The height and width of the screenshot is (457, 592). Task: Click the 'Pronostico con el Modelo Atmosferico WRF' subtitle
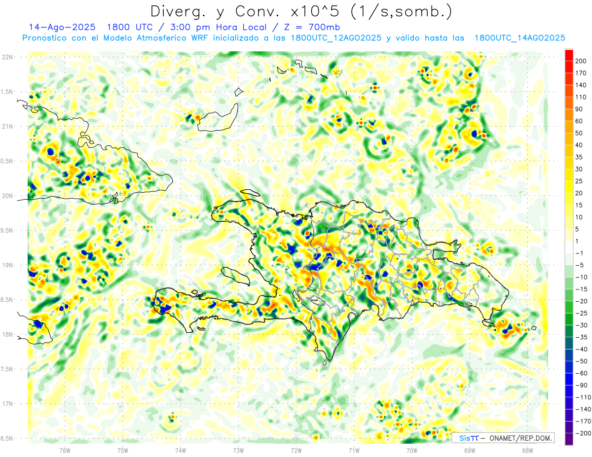[x=294, y=38]
